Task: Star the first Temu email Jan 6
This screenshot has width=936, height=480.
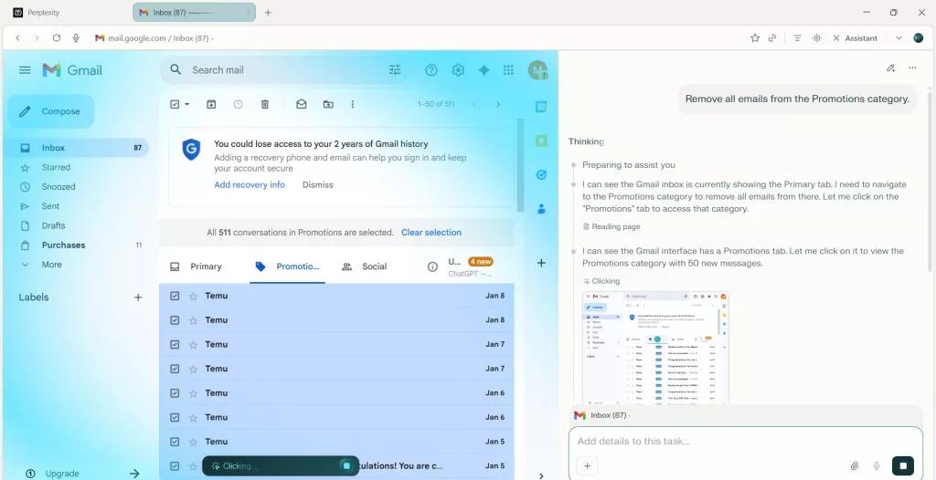Action: pyautogui.click(x=193, y=393)
